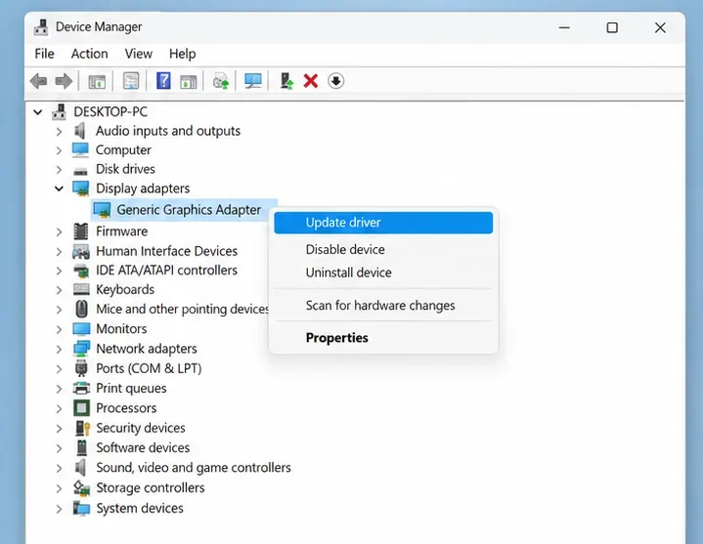Click the Disk drives icon
The height and width of the screenshot is (544, 703).
(81, 171)
